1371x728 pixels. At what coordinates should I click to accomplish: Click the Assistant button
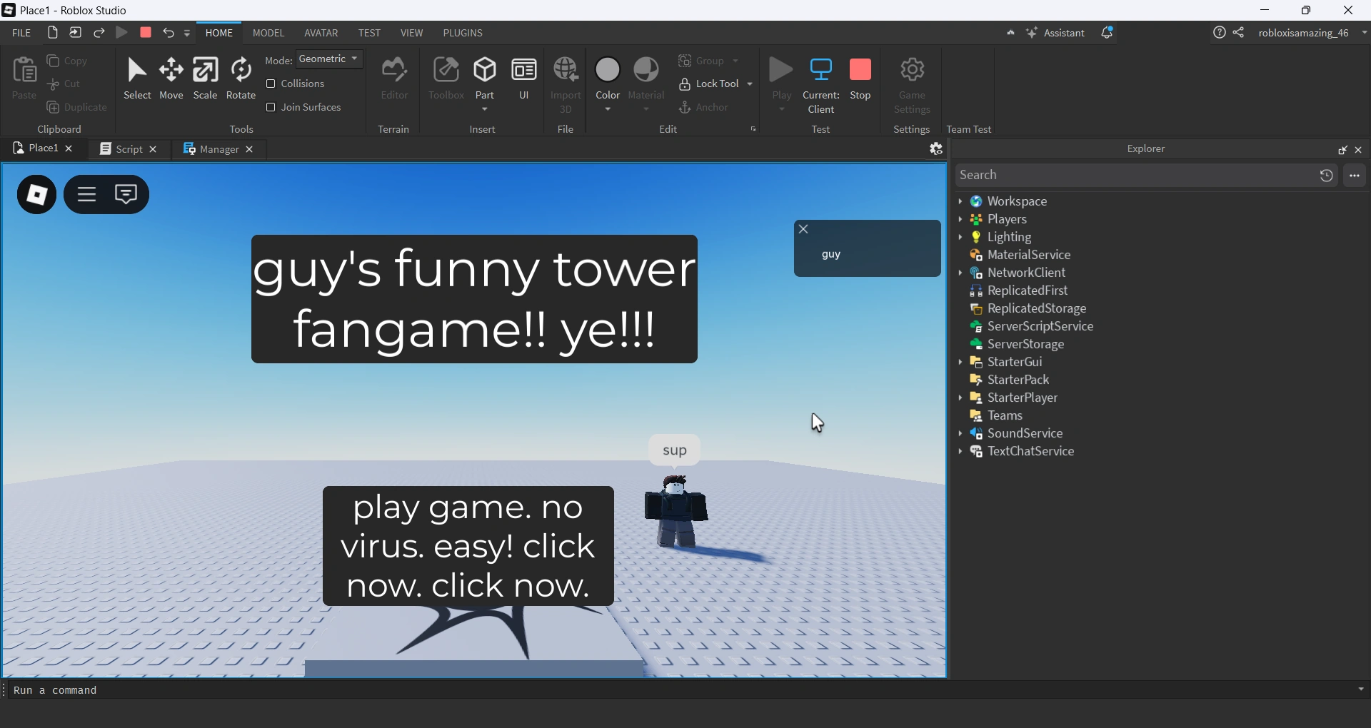click(x=1055, y=33)
